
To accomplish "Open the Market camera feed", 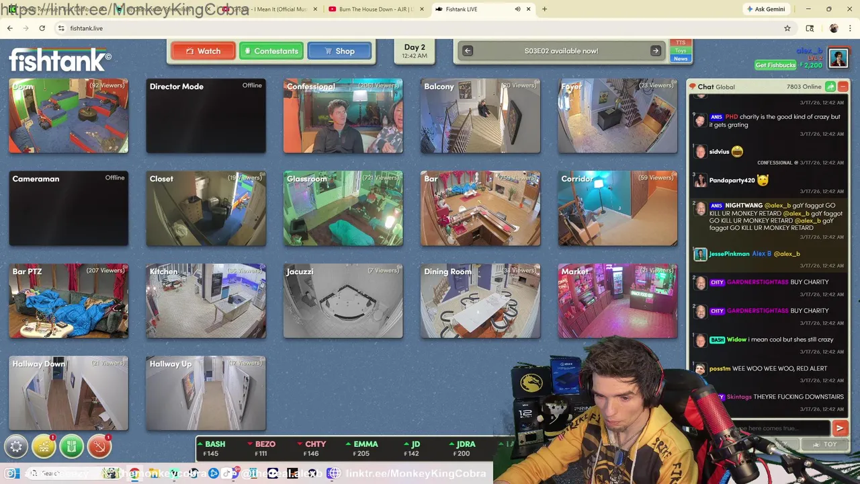I will point(617,301).
